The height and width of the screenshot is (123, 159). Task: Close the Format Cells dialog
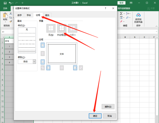click(x=113, y=8)
